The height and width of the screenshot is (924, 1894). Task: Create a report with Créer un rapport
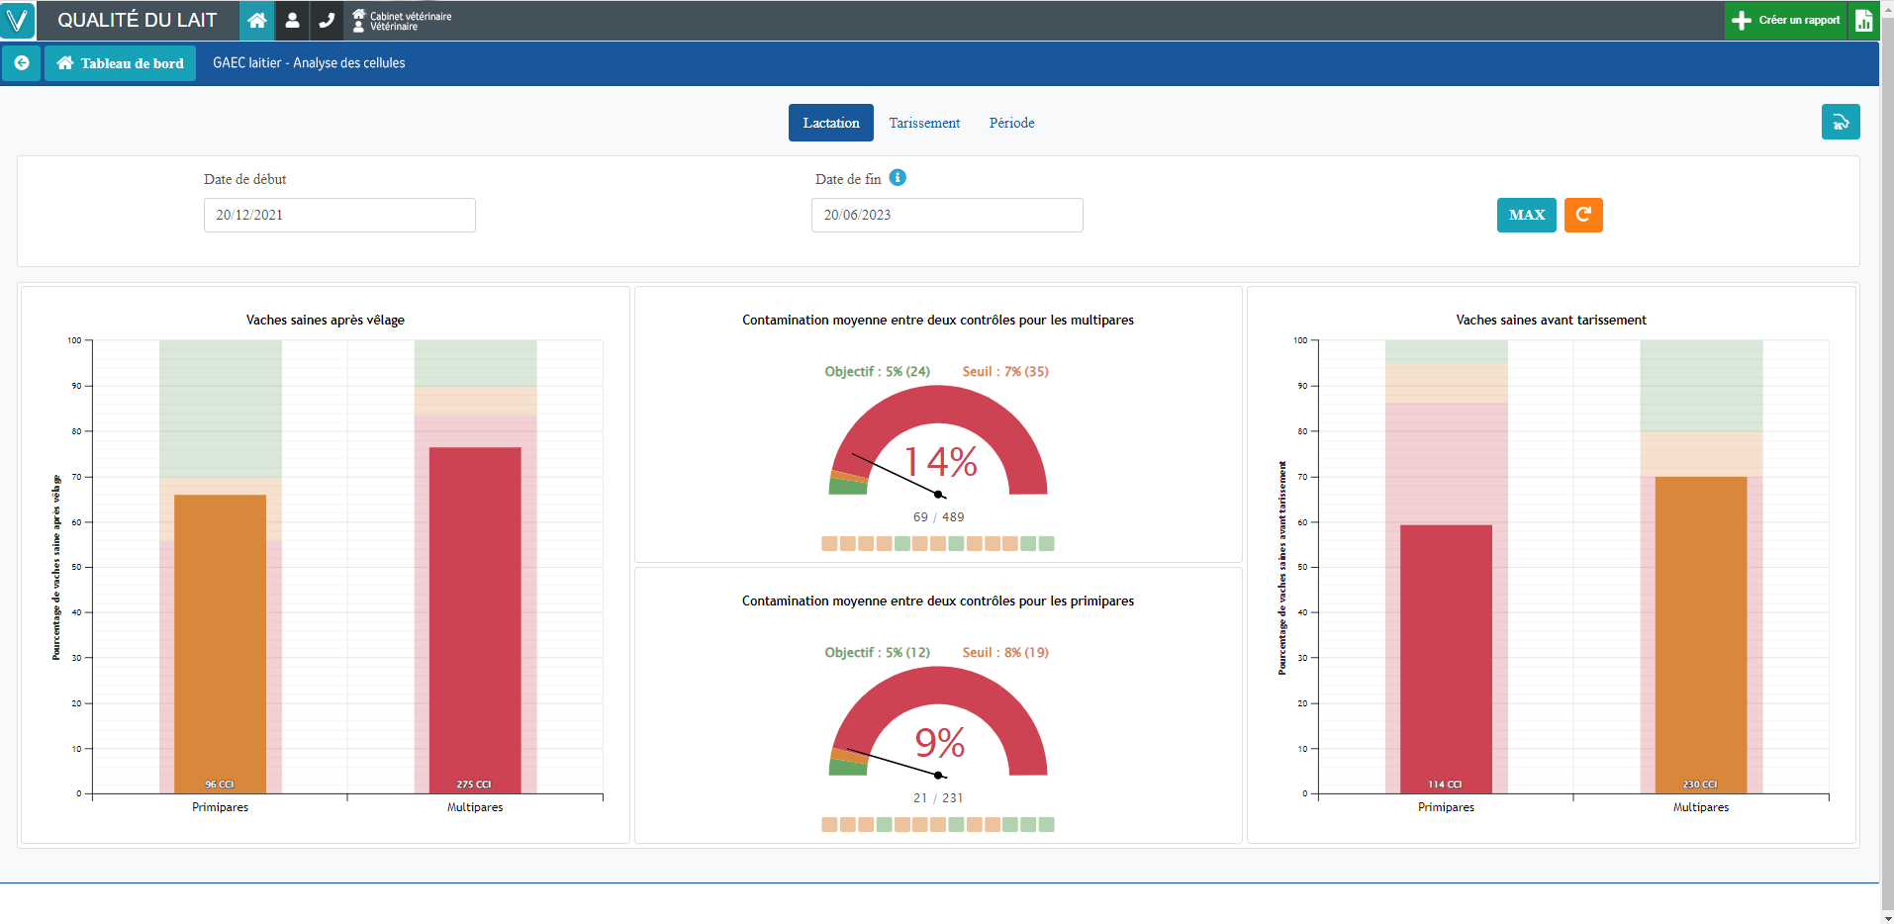pos(1784,20)
